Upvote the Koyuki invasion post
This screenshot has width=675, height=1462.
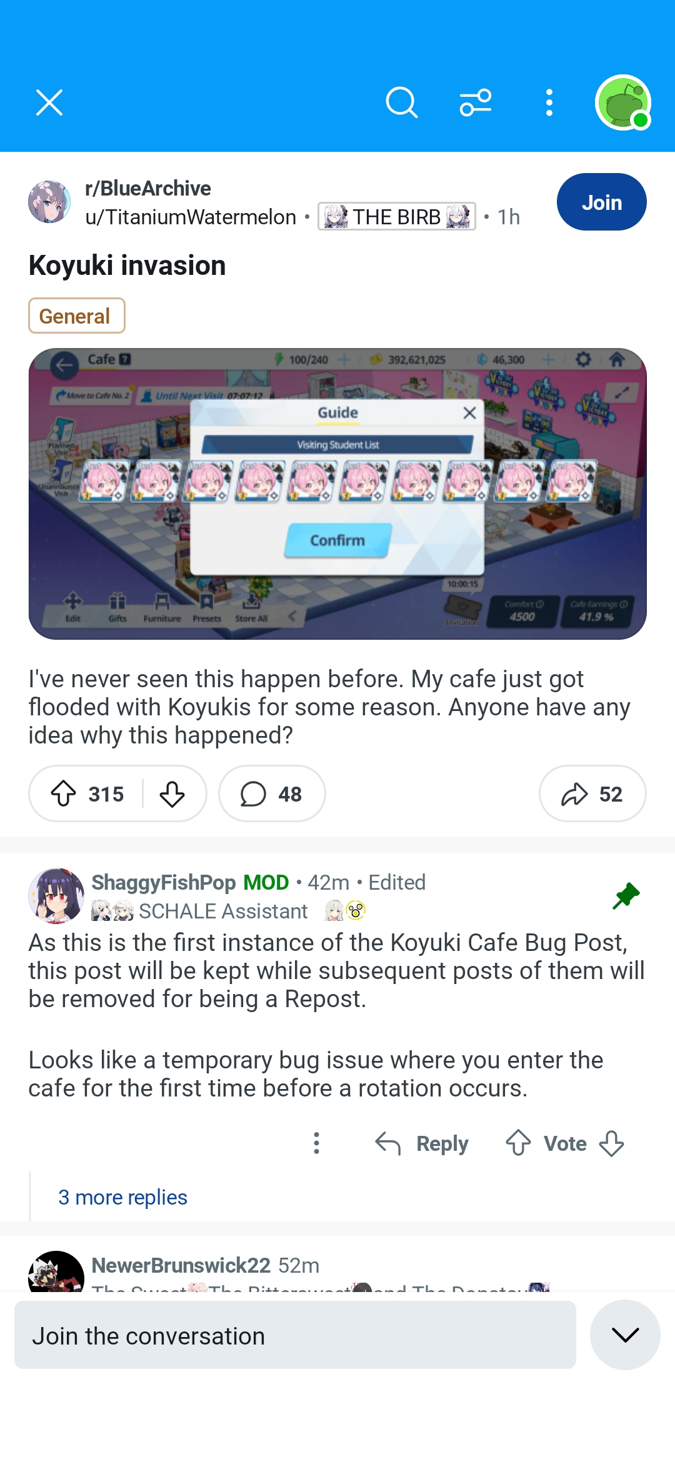[x=64, y=794]
